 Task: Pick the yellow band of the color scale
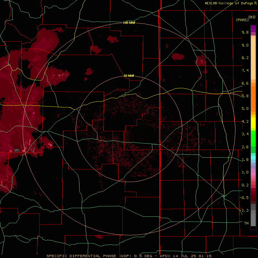pyautogui.click(x=253, y=123)
